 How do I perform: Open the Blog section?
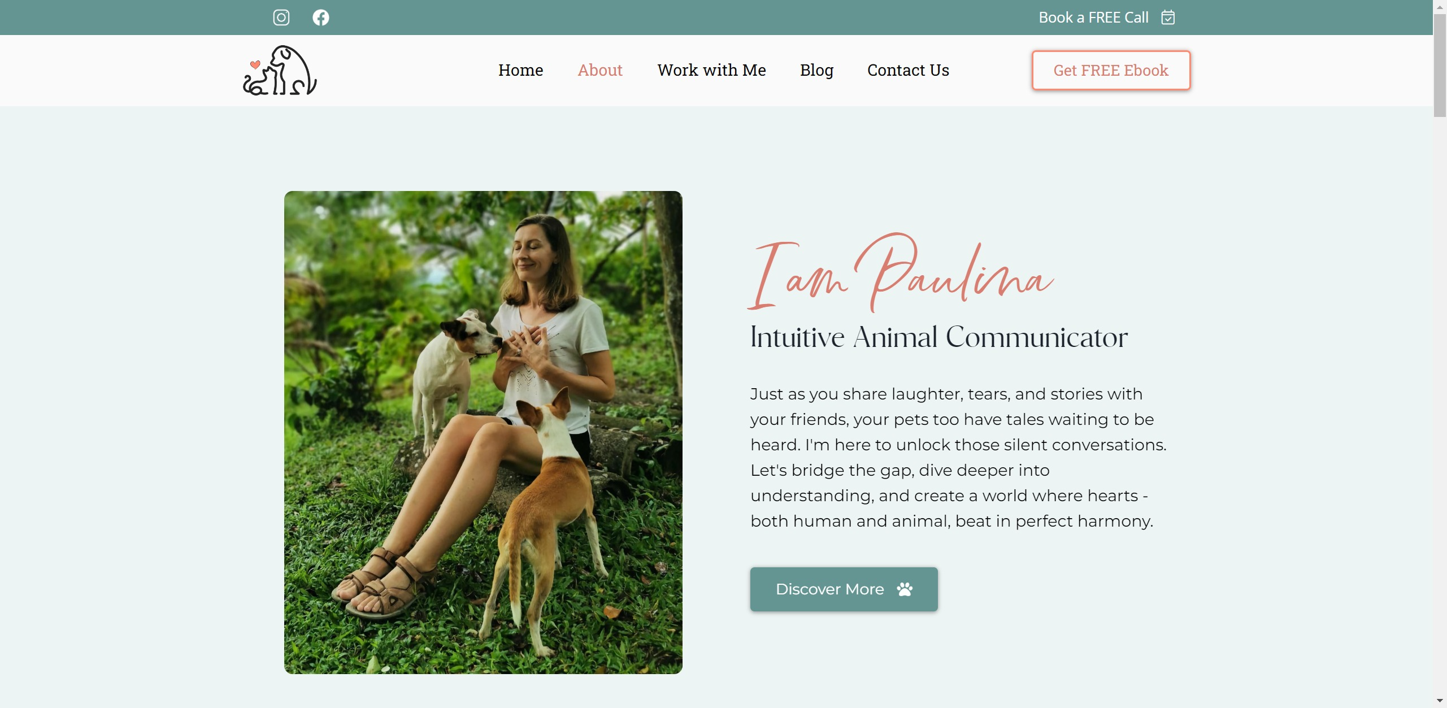pos(816,70)
